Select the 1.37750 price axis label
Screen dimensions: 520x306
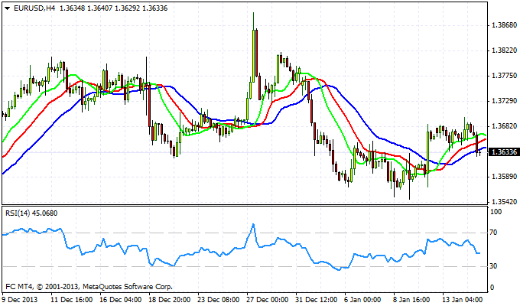tap(505, 76)
